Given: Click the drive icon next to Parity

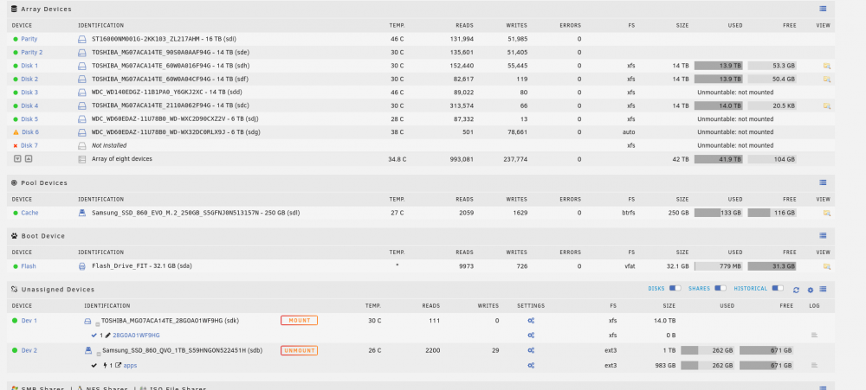Looking at the screenshot, I should (x=81, y=39).
